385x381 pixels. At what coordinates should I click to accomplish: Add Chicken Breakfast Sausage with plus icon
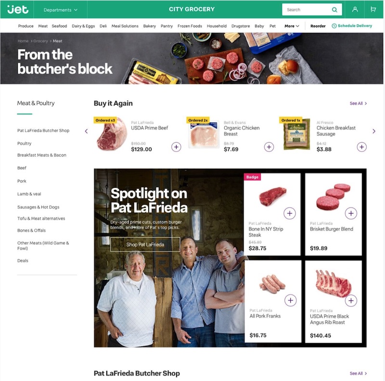tap(362, 147)
